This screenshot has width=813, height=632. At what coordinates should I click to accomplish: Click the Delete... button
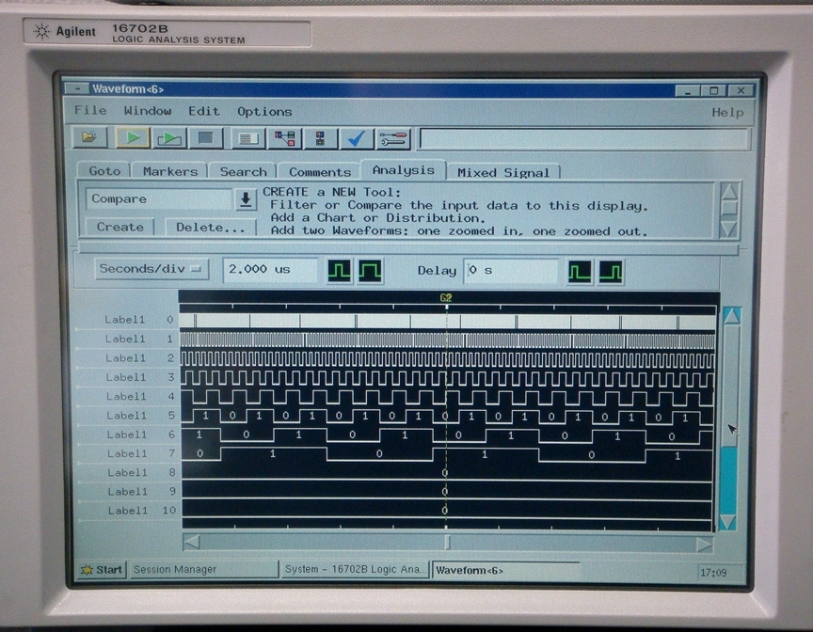click(210, 228)
